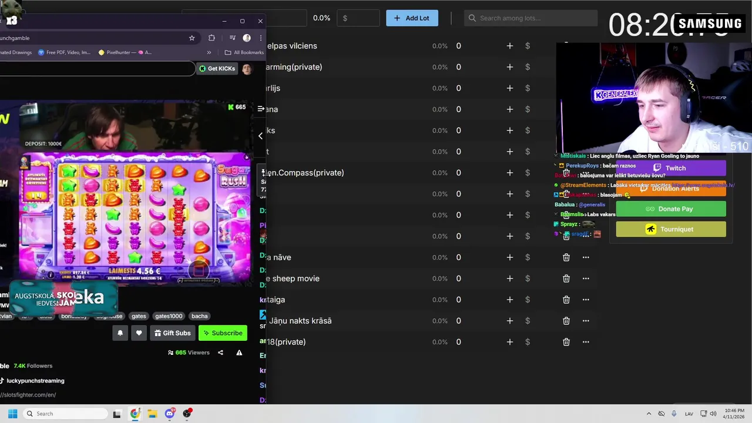Expand the hidden bookmarks chevron
752x423 pixels.
pos(209,52)
